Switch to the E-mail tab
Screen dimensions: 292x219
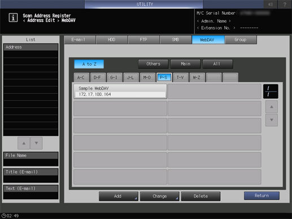point(80,40)
